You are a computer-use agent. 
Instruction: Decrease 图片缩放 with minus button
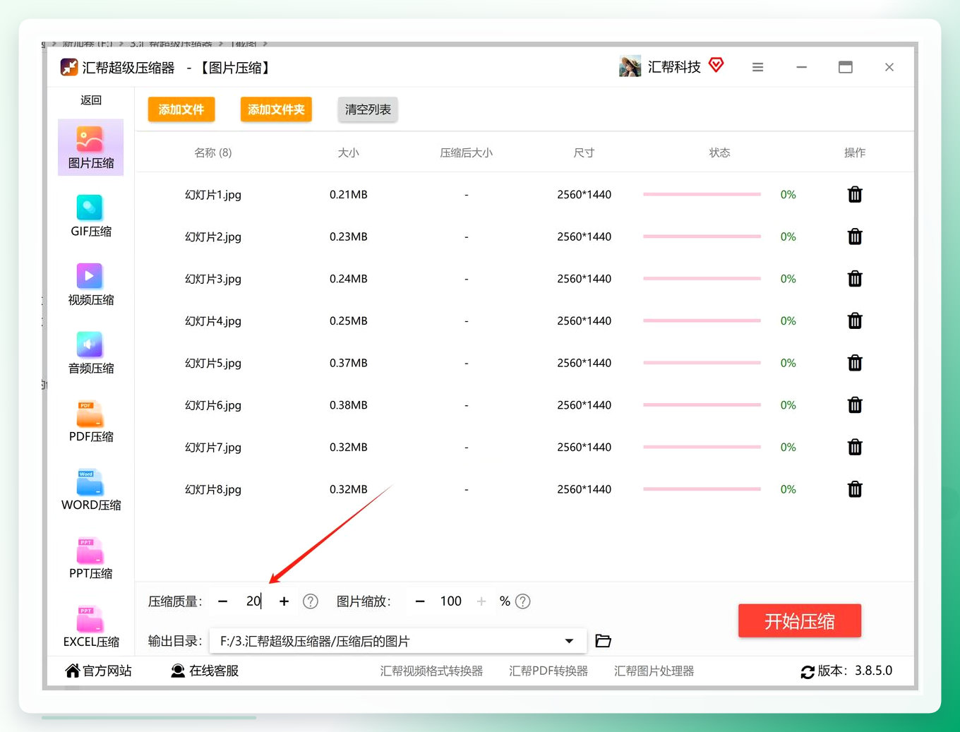420,601
